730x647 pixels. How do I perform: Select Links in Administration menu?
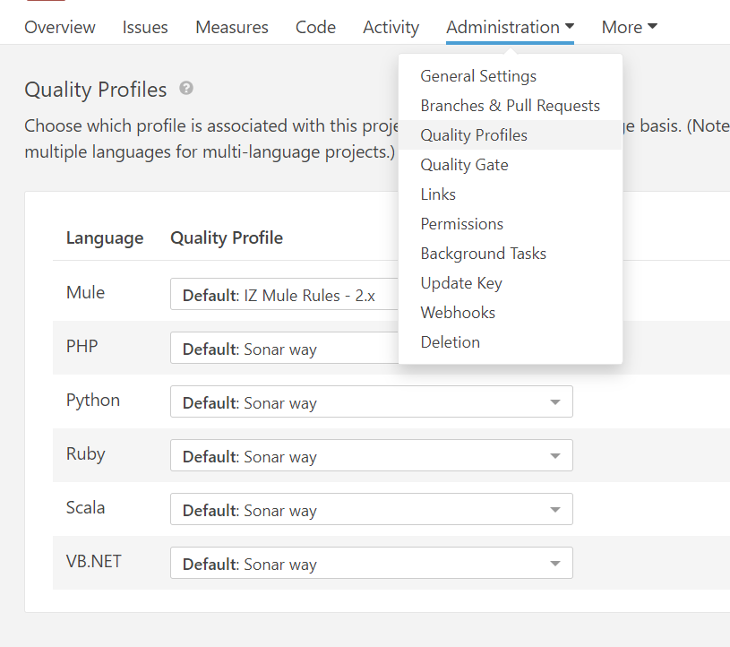[511, 194]
